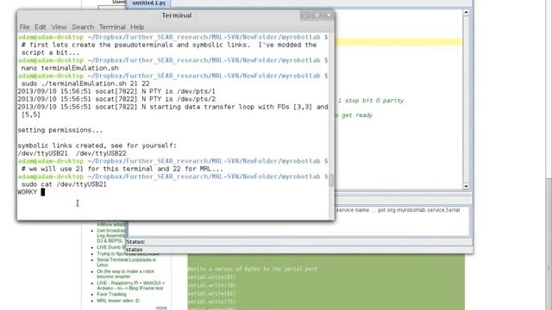
Task: Click the 'setting permissions...' output line
Action: click(x=60, y=130)
